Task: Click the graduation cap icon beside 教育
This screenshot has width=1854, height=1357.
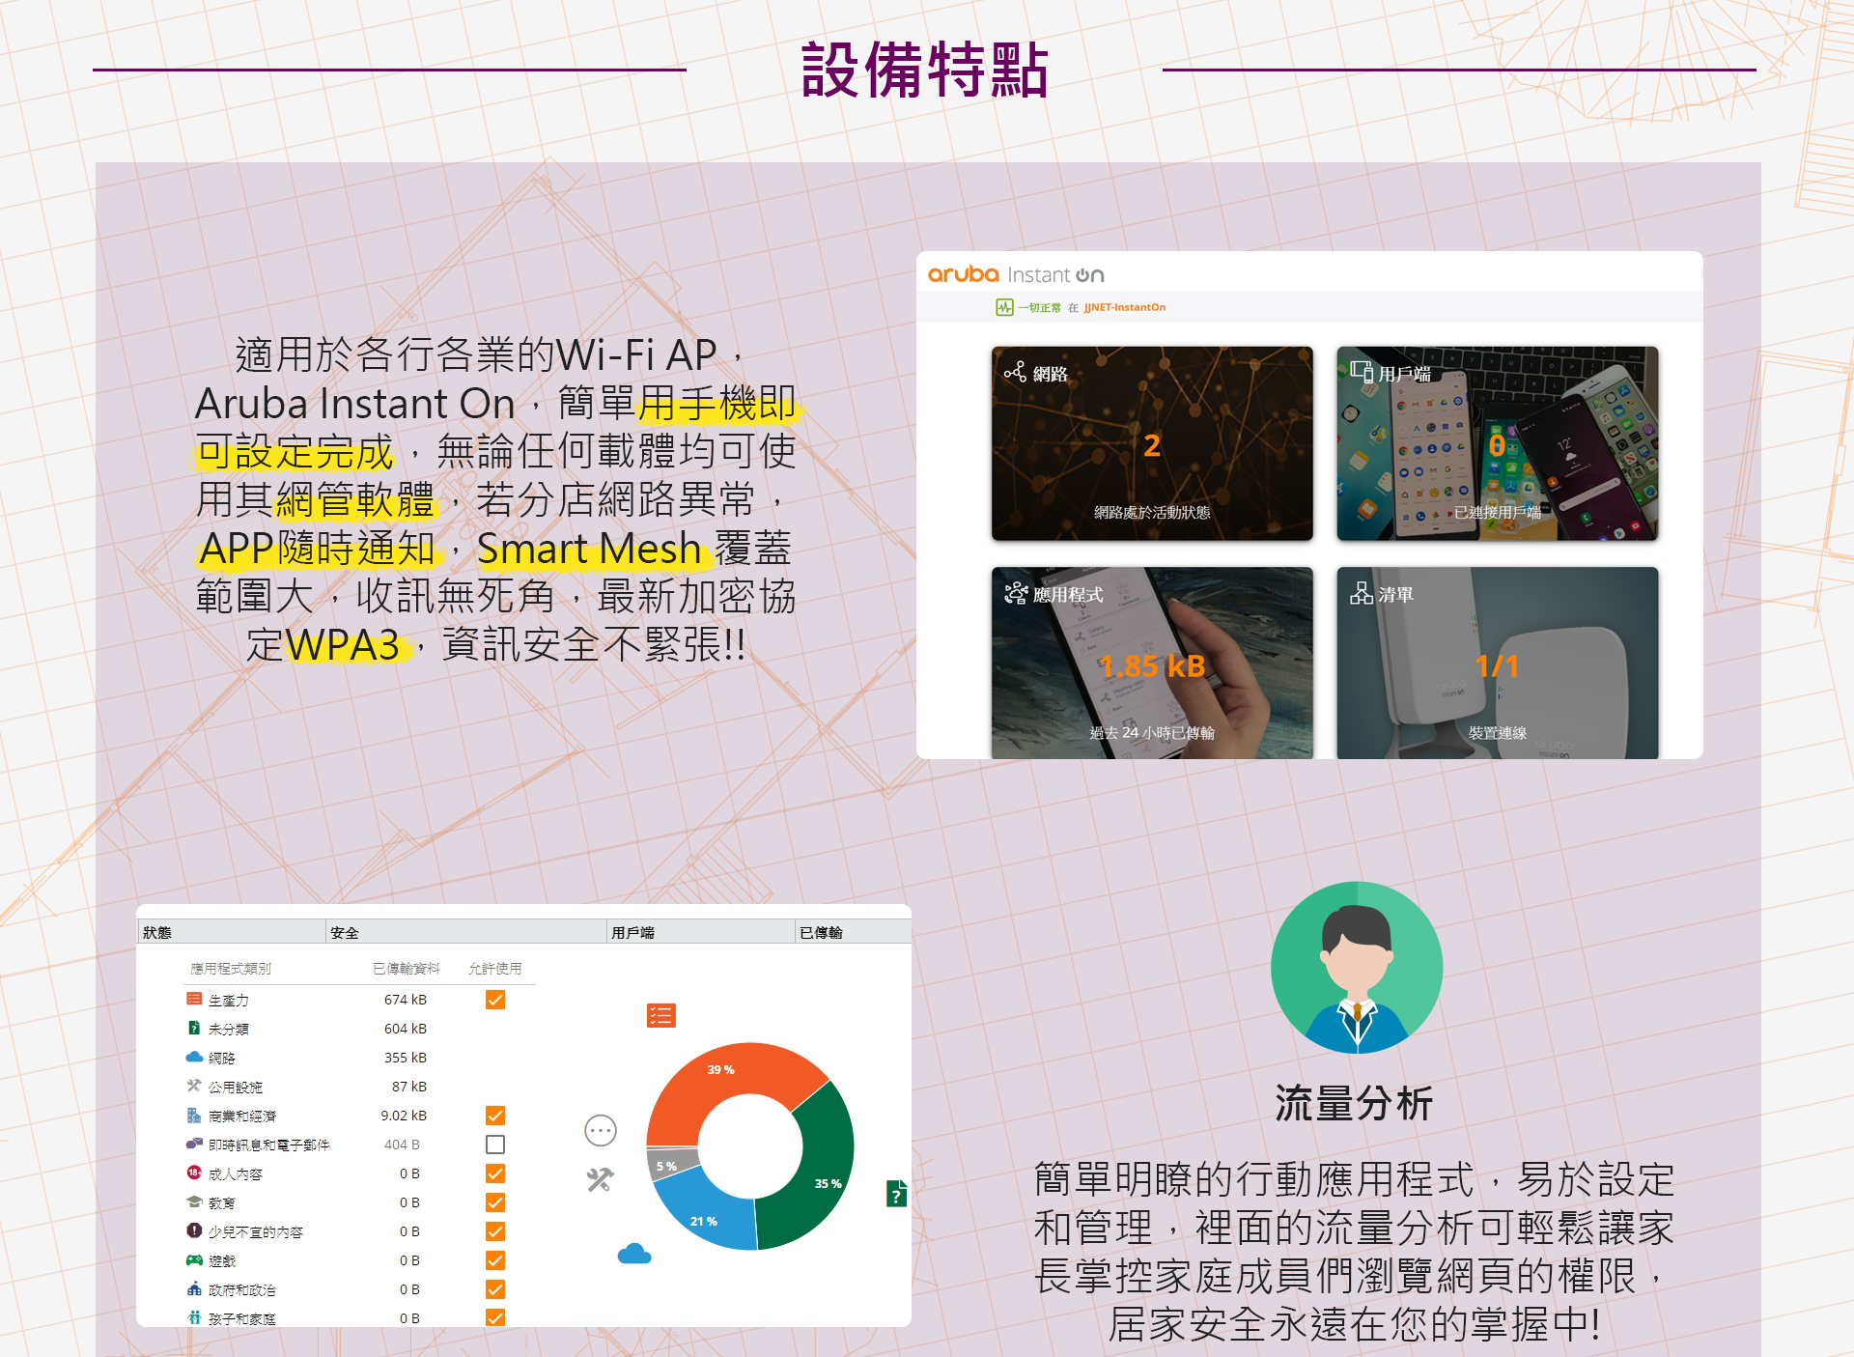Action: (x=194, y=1202)
